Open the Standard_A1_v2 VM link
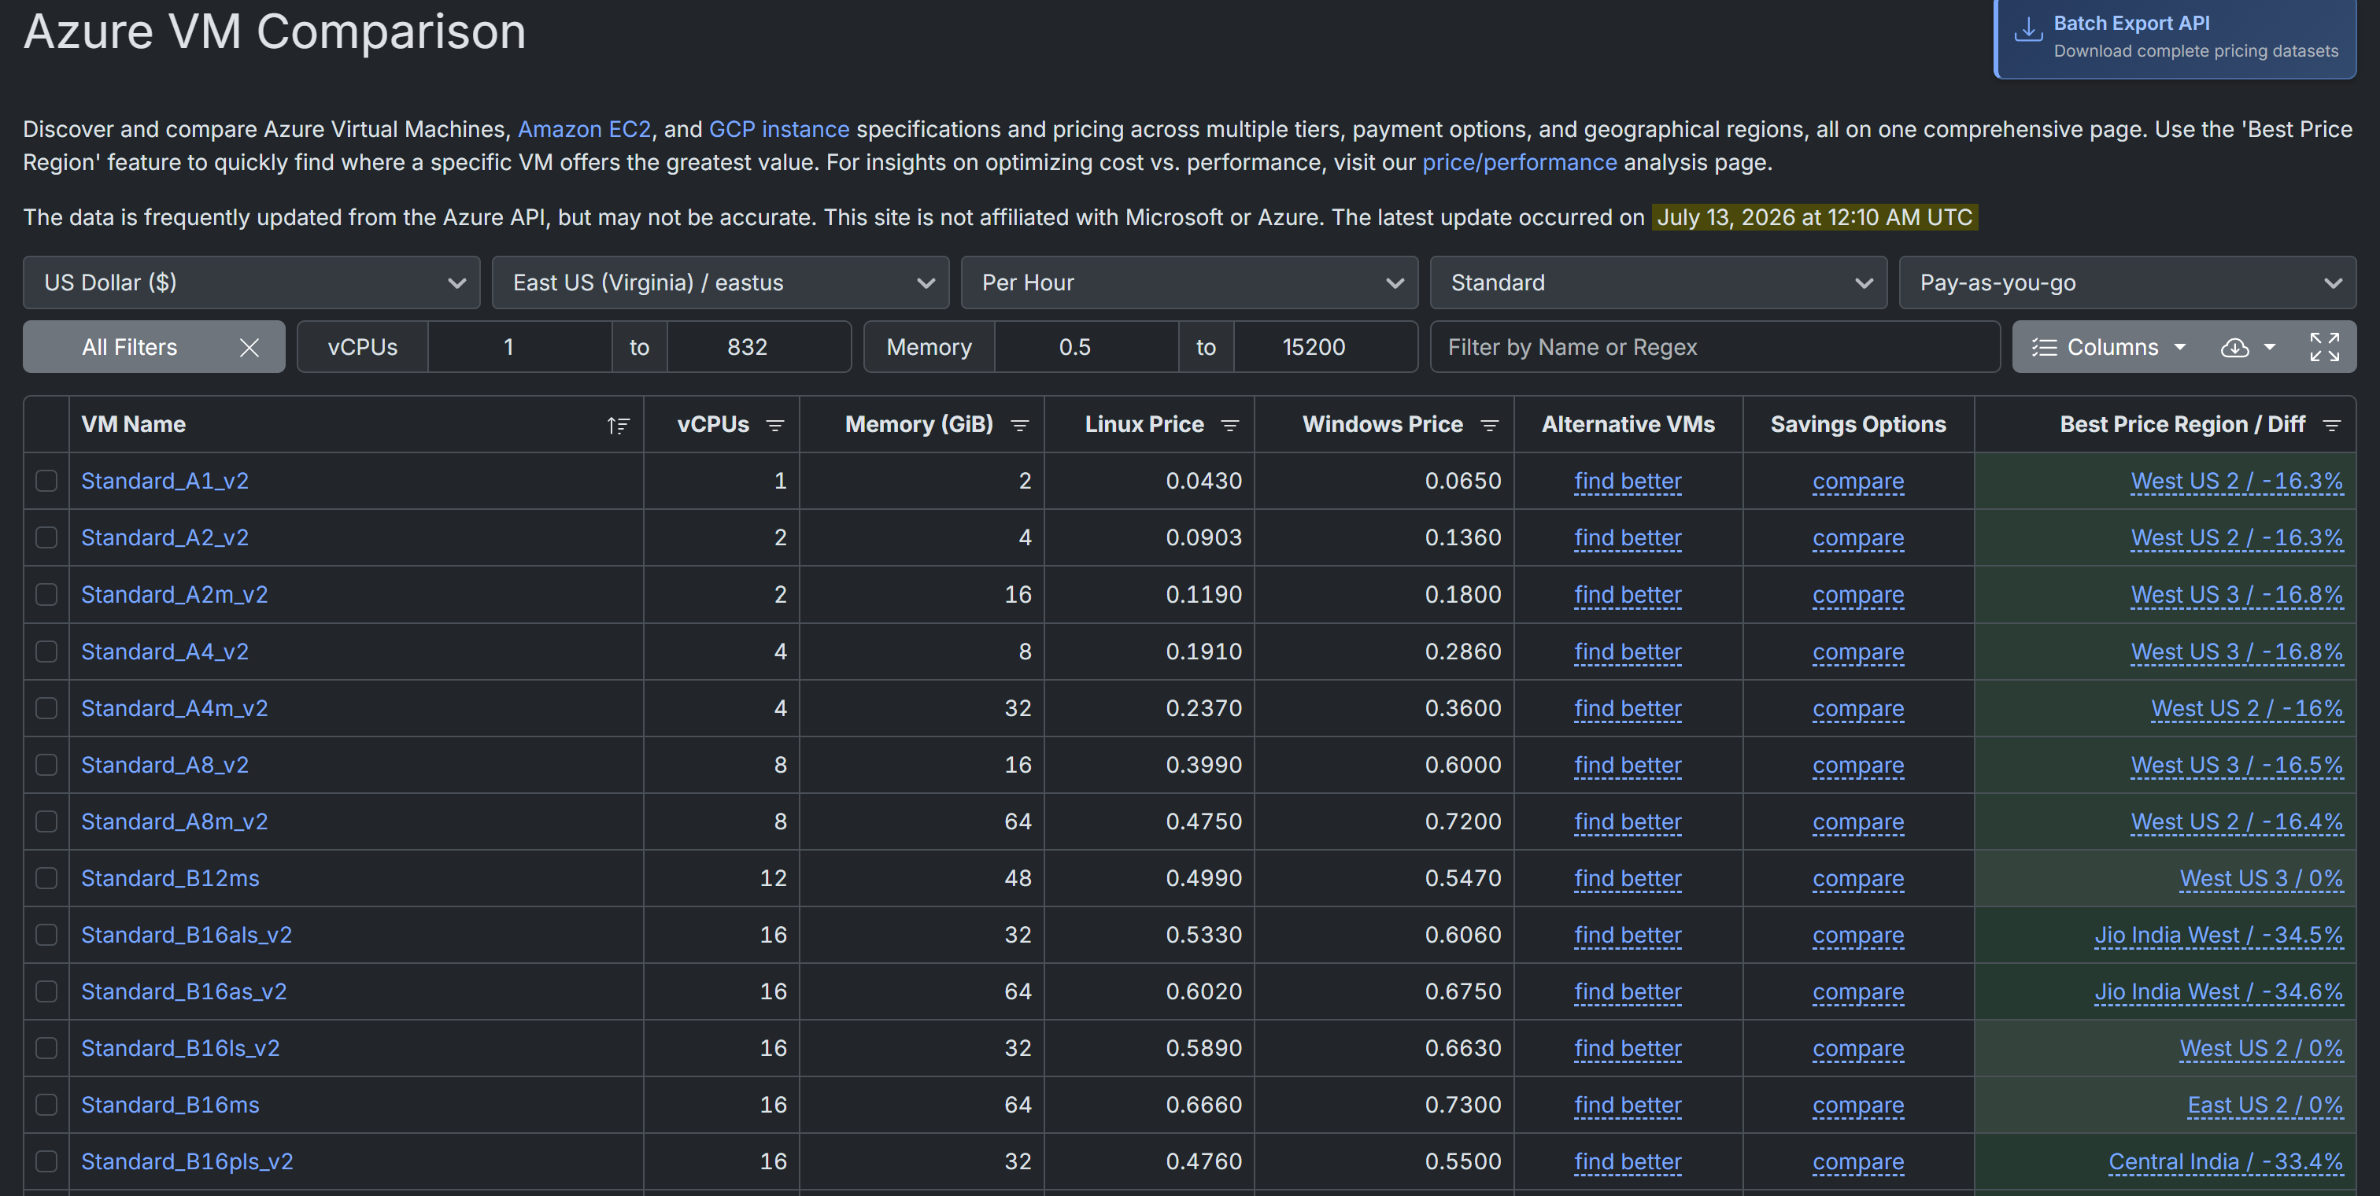The height and width of the screenshot is (1196, 2380). pyautogui.click(x=164, y=482)
